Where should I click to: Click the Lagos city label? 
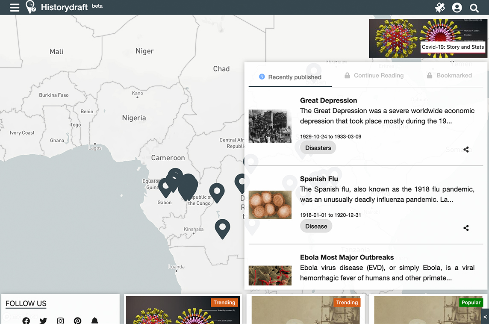tap(95, 148)
